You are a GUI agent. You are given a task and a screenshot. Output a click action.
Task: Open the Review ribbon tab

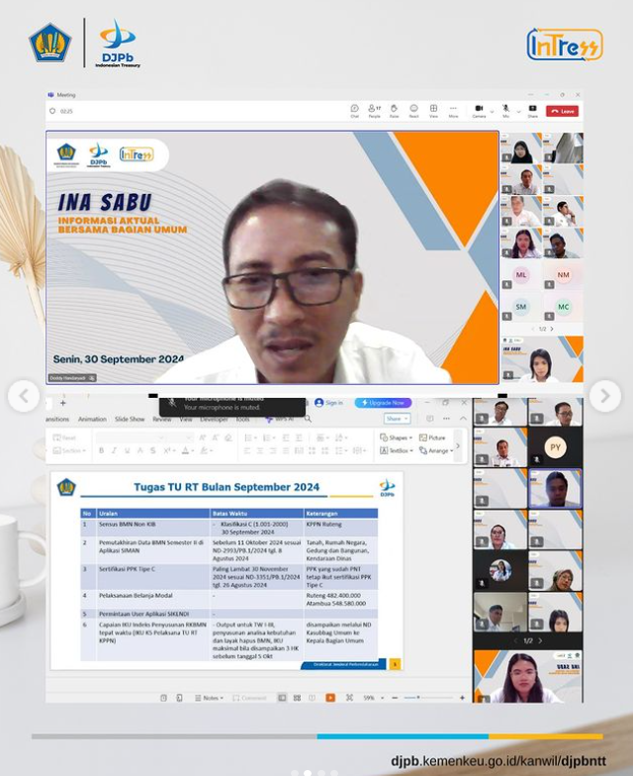tap(162, 420)
